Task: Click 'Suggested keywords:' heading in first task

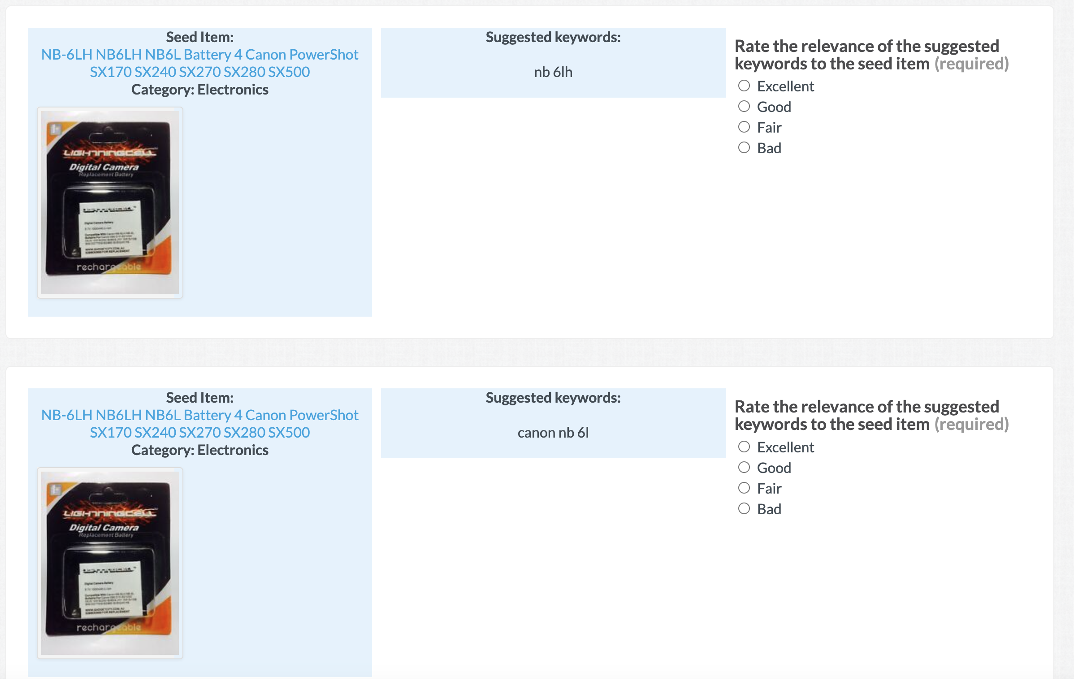Action: 553,37
